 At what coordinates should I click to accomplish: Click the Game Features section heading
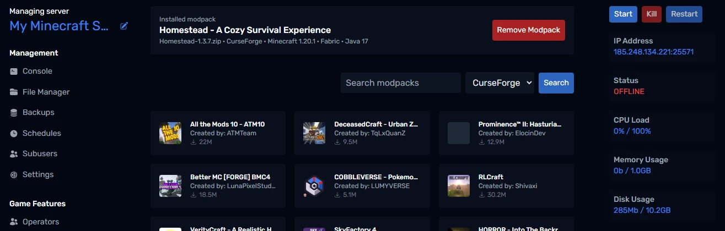tap(37, 204)
